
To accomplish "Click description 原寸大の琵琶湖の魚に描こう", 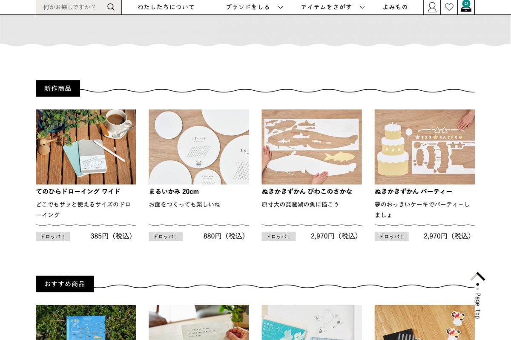I will 300,204.
